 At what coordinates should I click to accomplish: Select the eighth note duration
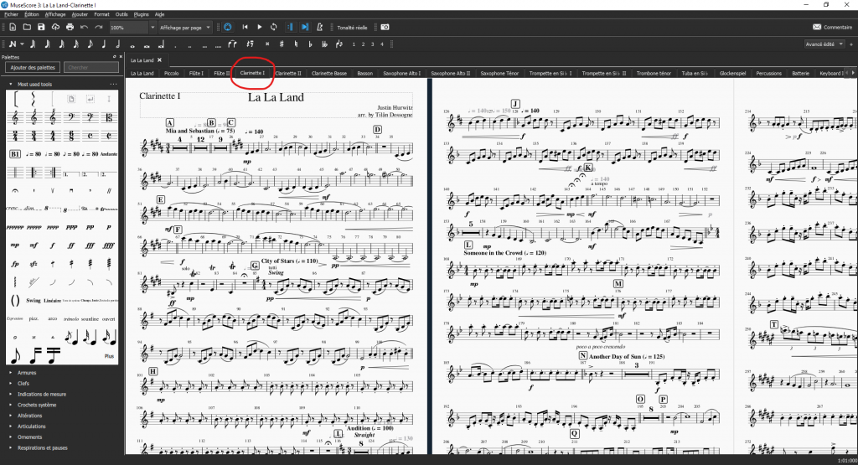click(90, 44)
